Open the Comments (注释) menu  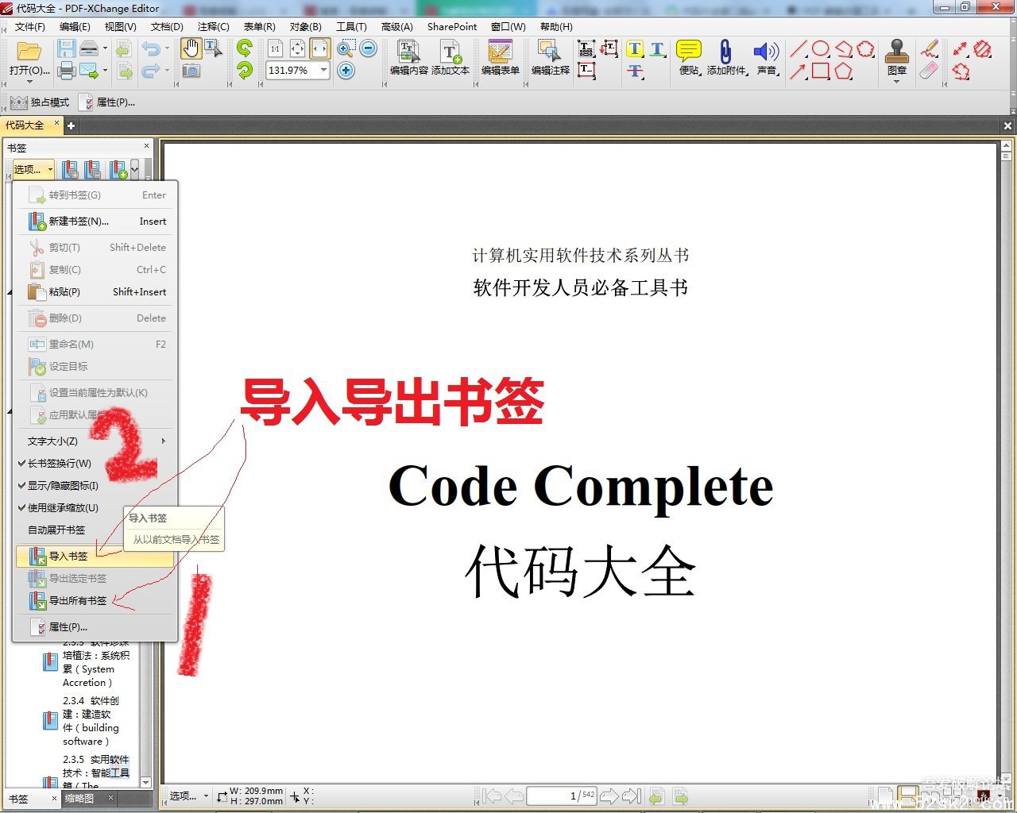coord(213,26)
